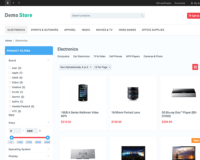Screen dimensions: 200x160
Task: Click the 4050 price slider mark
Action: click(38, 142)
